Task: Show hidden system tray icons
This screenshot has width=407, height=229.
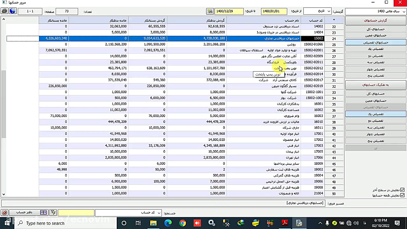Action: [320, 223]
